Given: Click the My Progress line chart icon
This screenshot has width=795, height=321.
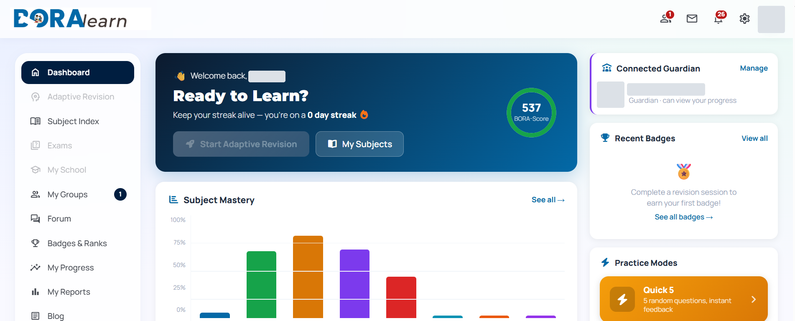Looking at the screenshot, I should pyautogui.click(x=36, y=267).
